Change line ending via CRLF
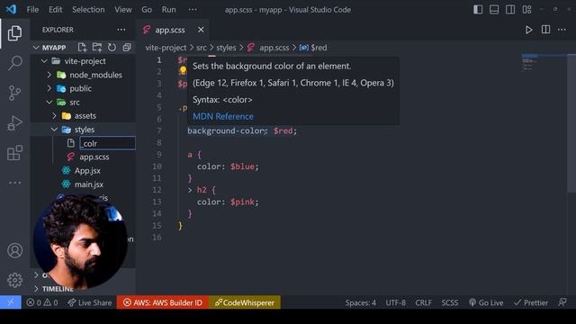The image size is (576, 324). pyautogui.click(x=424, y=302)
